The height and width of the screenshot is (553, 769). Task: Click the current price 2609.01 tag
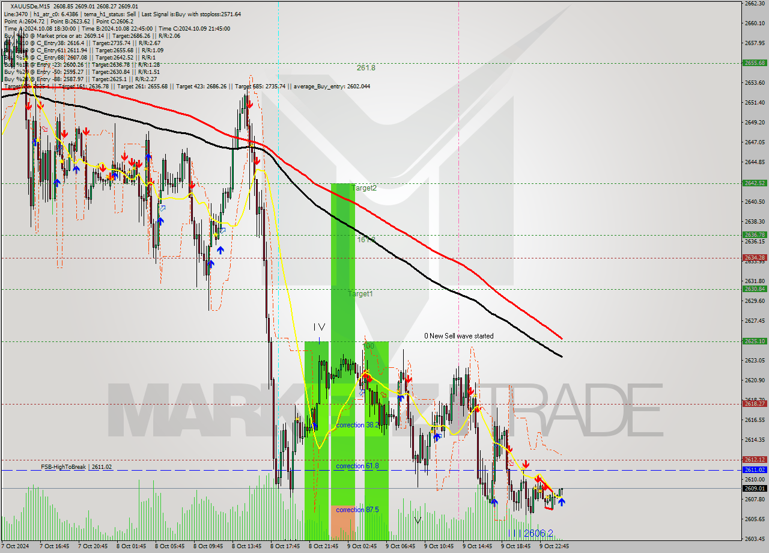point(755,488)
